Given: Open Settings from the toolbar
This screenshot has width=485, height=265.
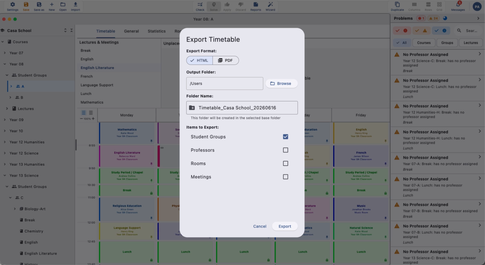Looking at the screenshot, I should click(x=13, y=6).
